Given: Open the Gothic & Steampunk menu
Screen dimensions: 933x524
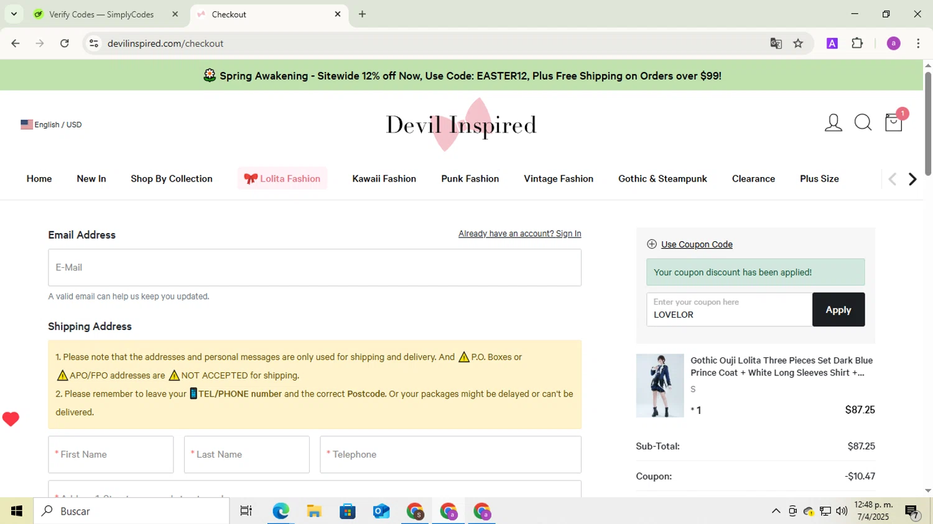Looking at the screenshot, I should point(662,178).
